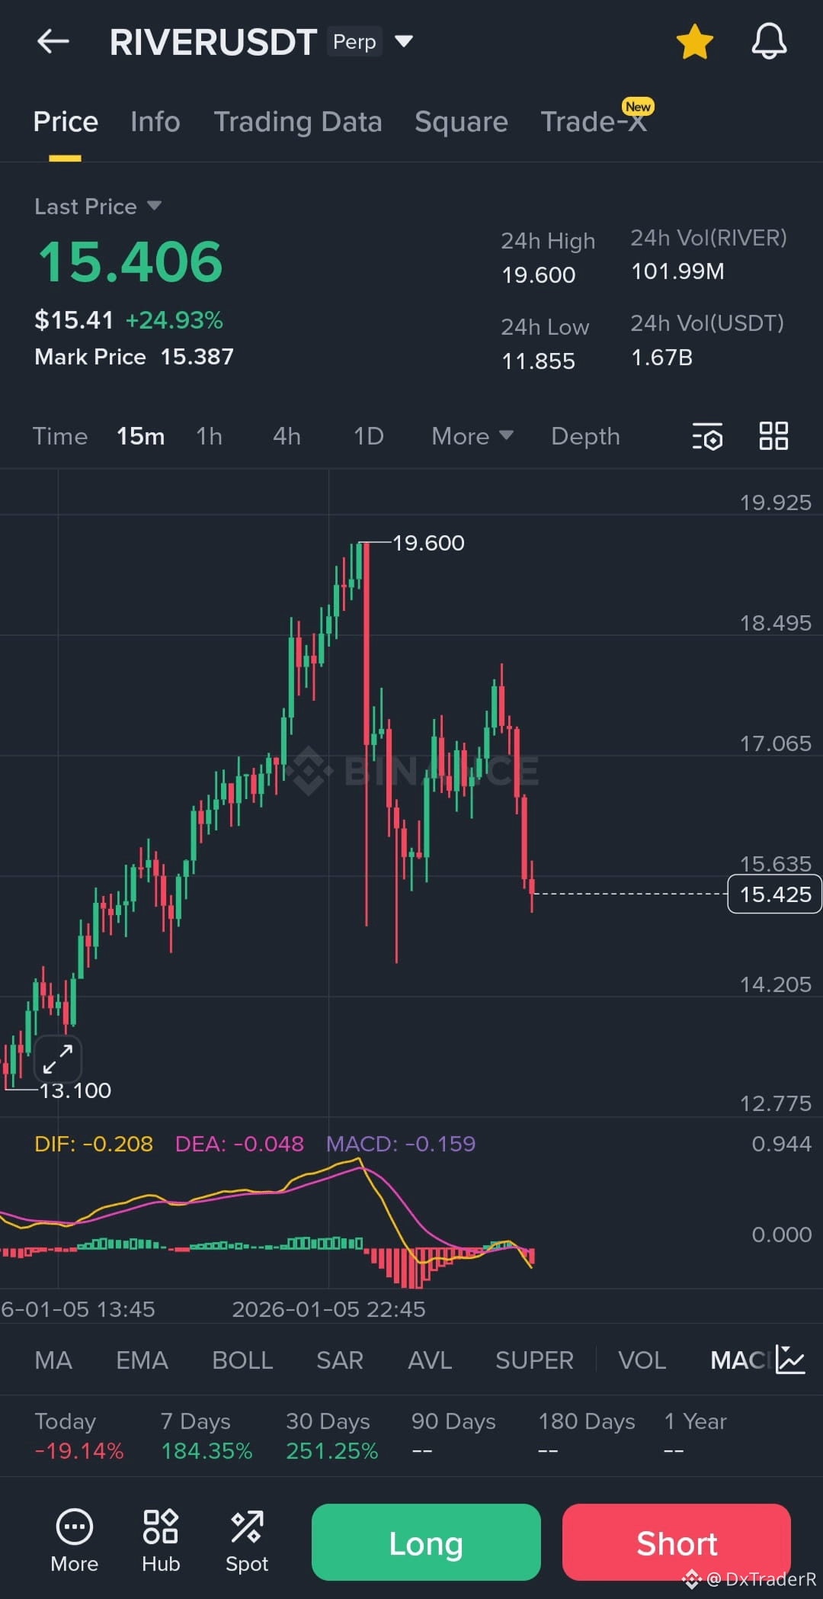Expand the More timeframes dropdown
Screen dimensions: 823x1599
click(x=472, y=436)
